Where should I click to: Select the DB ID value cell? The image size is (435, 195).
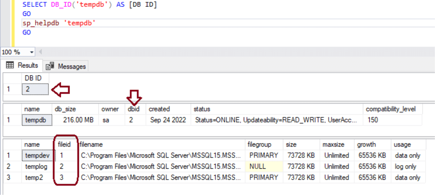pos(35,89)
